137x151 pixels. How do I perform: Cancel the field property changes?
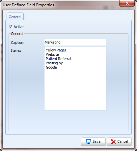pyautogui.click(x=119, y=141)
